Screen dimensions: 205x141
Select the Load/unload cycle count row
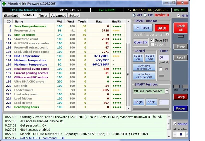point(65,52)
